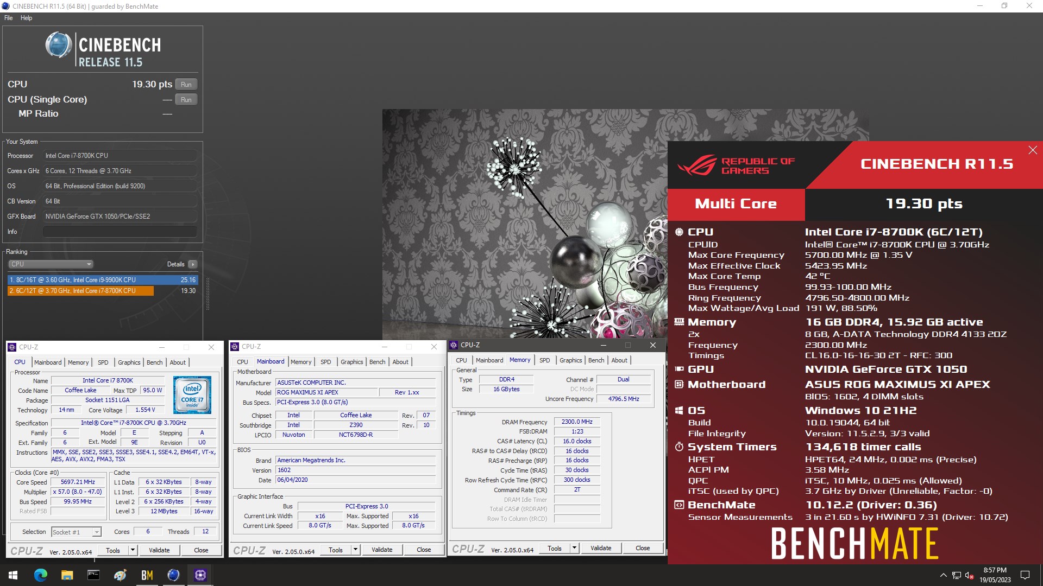
Task: Open the Socket #1 selection dropdown
Action: tap(76, 532)
